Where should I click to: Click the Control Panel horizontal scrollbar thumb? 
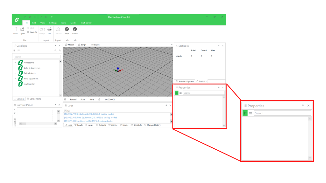24,124
